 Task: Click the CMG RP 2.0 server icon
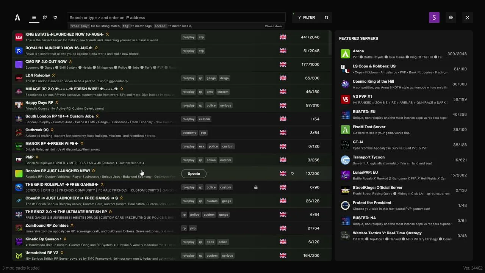[x=19, y=64]
